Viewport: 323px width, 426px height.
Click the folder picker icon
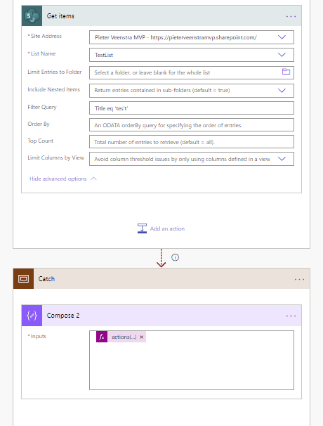coord(286,72)
